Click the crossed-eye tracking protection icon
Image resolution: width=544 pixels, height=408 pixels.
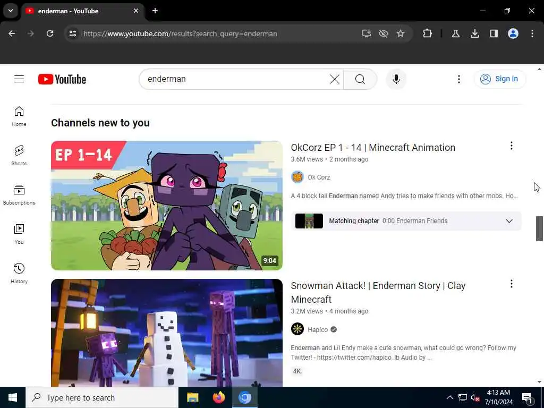[384, 33]
